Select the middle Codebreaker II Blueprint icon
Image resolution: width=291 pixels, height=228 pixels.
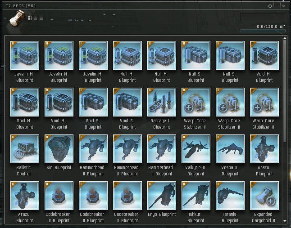(93, 196)
